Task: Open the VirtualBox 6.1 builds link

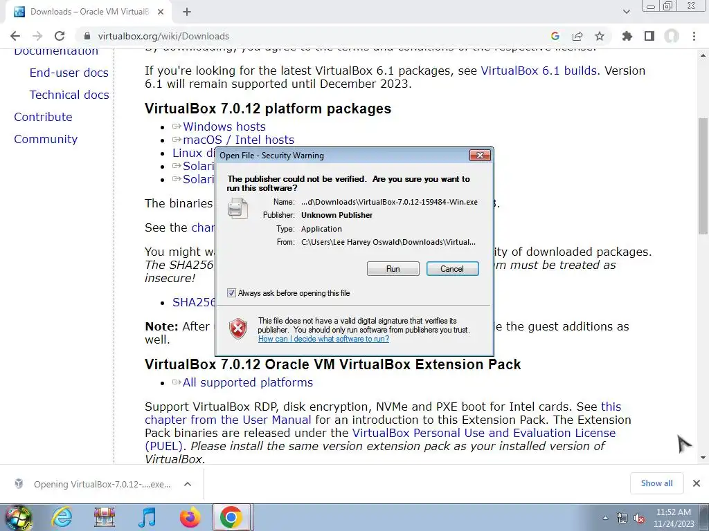Action: (x=539, y=71)
